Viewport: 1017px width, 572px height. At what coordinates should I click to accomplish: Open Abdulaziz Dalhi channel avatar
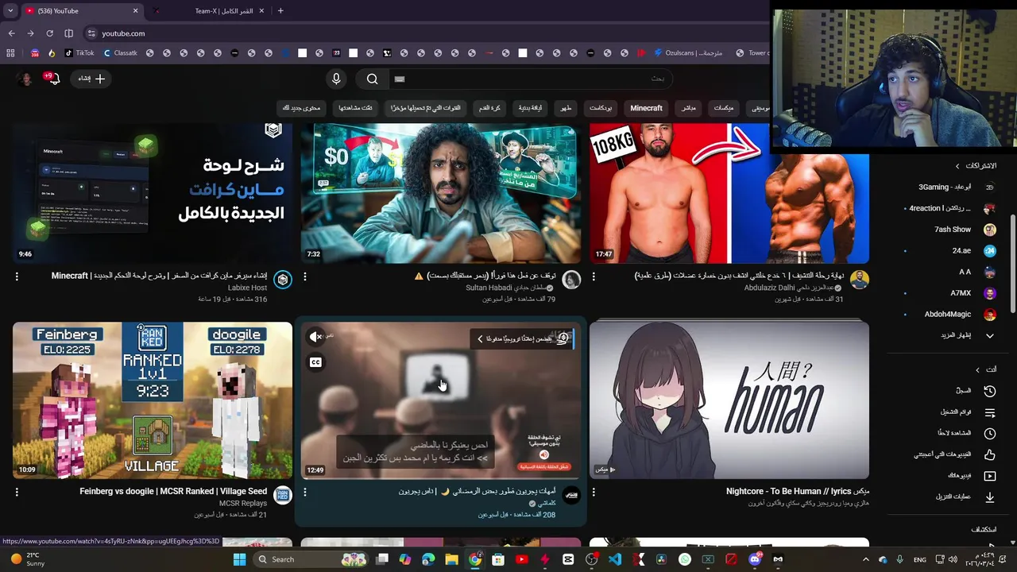point(859,280)
